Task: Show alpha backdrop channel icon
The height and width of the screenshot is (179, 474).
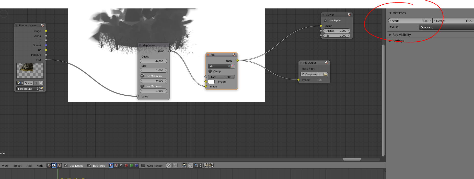Action: [121, 165]
